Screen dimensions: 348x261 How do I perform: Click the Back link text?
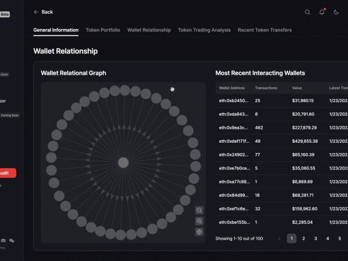[48, 12]
